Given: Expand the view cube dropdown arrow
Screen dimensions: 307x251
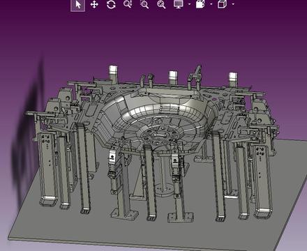Looking at the screenshot, I should tap(233, 4).
